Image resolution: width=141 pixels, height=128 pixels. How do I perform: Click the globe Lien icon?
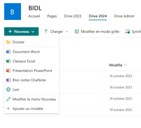tap(8, 89)
